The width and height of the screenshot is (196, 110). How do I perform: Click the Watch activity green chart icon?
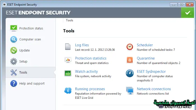click(x=68, y=73)
